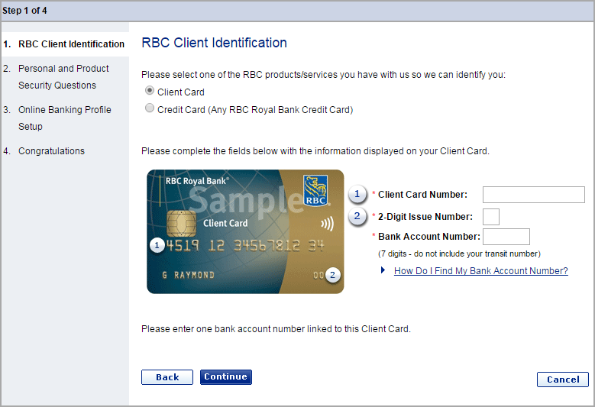Cancel the enrollment process

coord(563,380)
